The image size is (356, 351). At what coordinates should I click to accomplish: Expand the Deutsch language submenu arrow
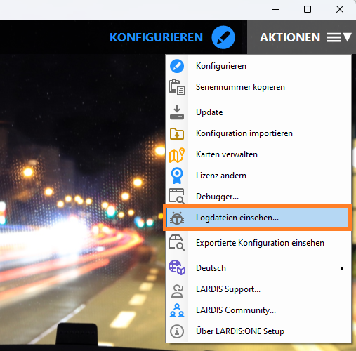[342, 268]
